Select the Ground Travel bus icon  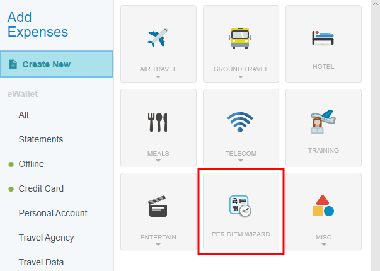click(x=241, y=38)
